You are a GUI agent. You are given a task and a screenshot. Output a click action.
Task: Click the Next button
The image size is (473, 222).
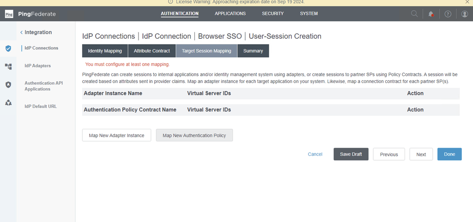coord(421,154)
